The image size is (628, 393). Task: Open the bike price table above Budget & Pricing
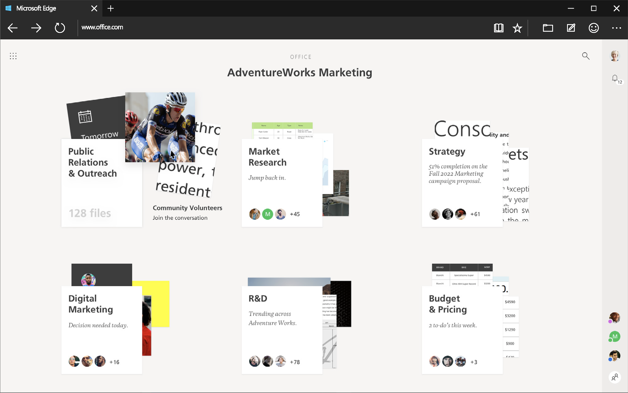(462, 275)
